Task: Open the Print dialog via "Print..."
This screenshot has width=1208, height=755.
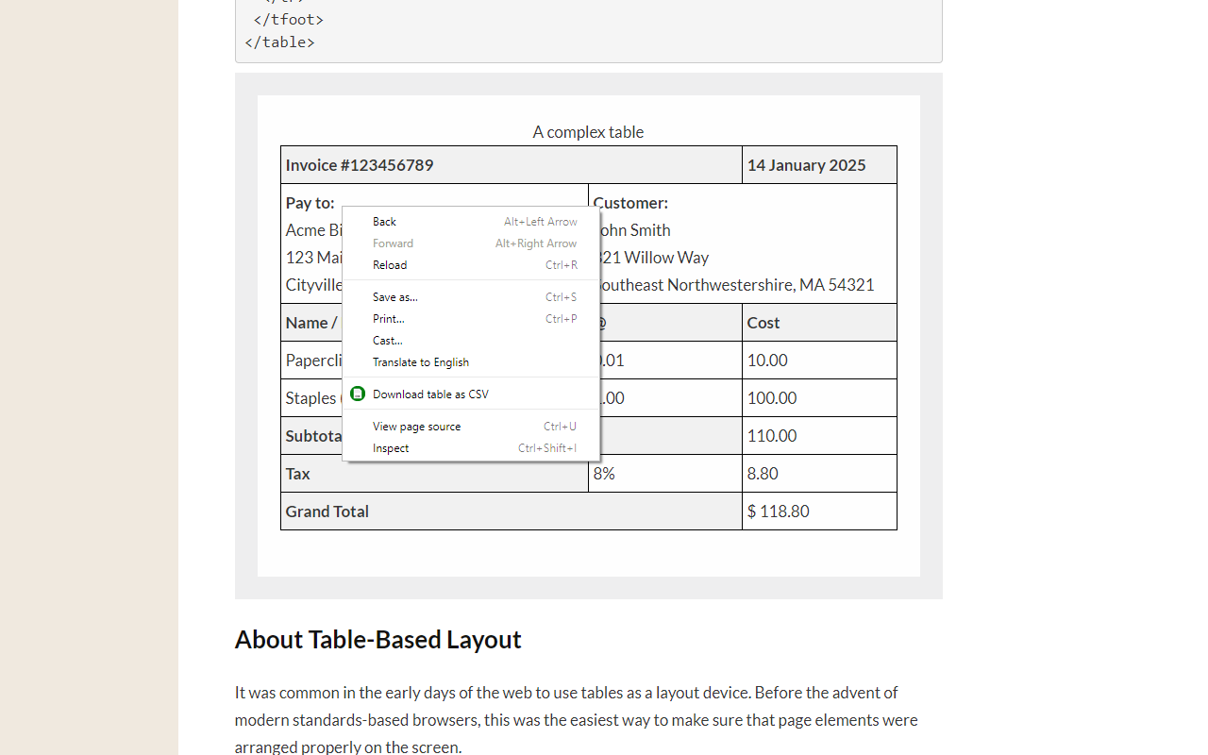Action: (388, 318)
